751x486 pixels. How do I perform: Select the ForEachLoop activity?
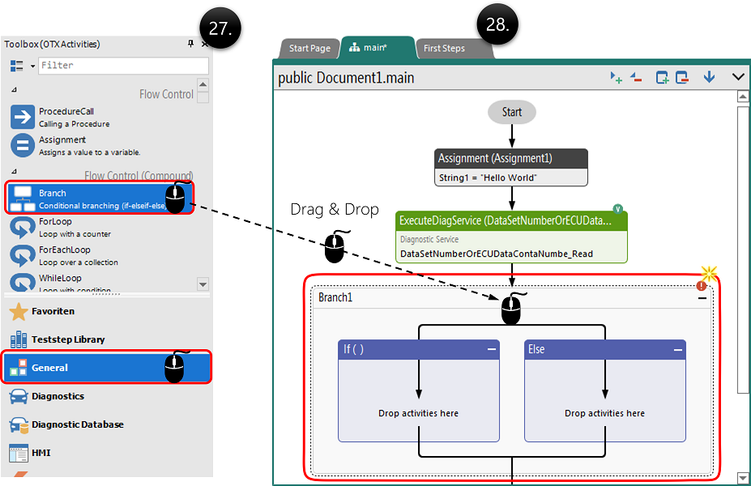[65, 255]
